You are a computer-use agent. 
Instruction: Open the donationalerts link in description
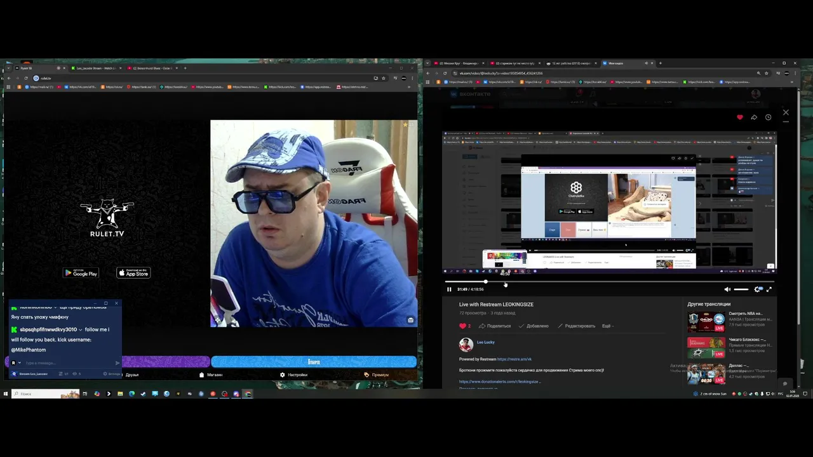(499, 381)
